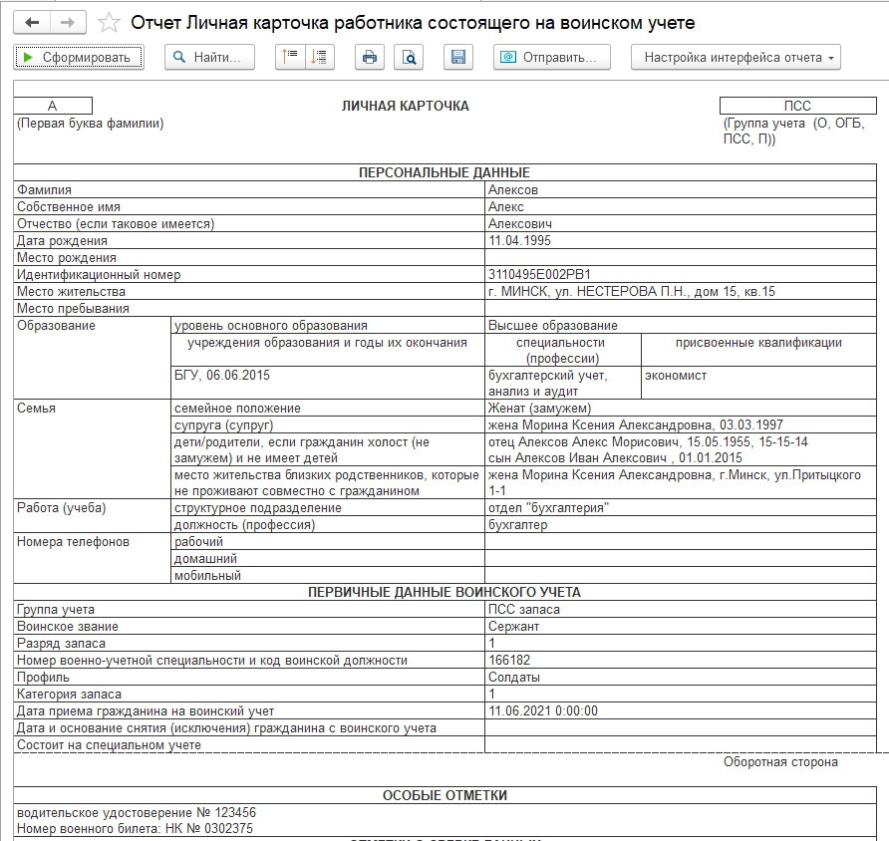Viewport: 889px width, 841px height.
Task: Click the Отправить button
Action: (x=552, y=57)
